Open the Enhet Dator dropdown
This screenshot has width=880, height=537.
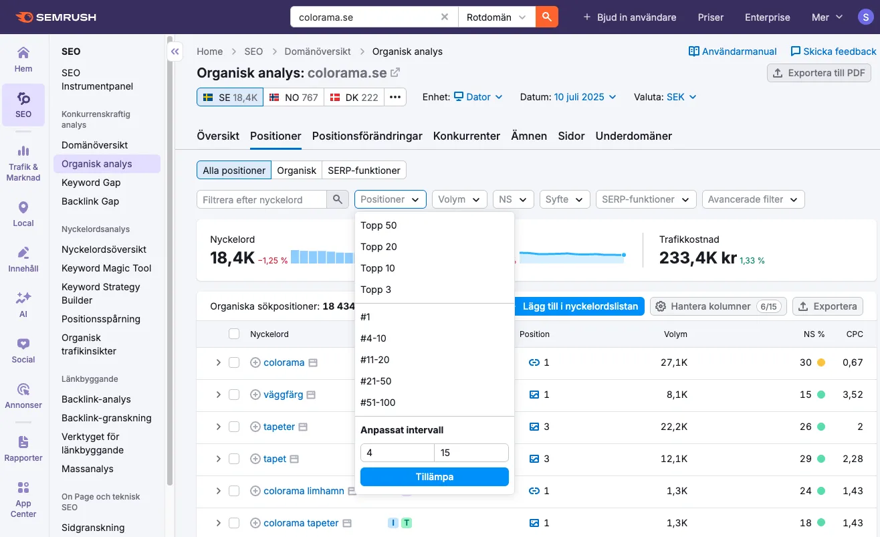coord(478,97)
